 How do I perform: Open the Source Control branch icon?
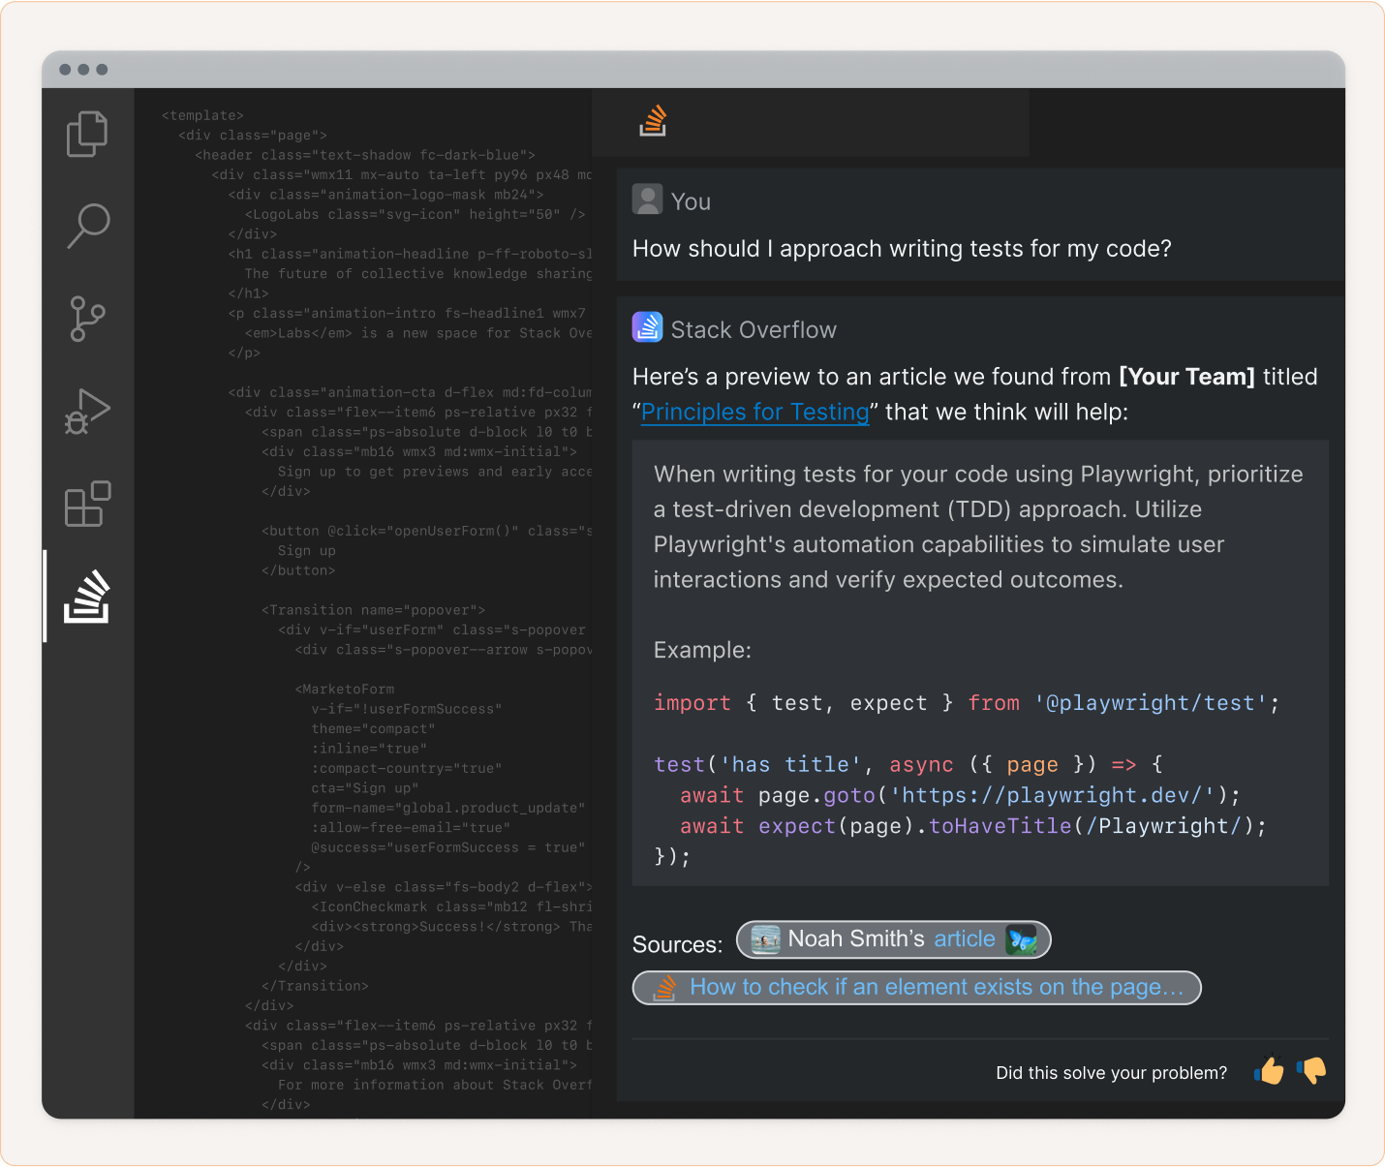(87, 319)
